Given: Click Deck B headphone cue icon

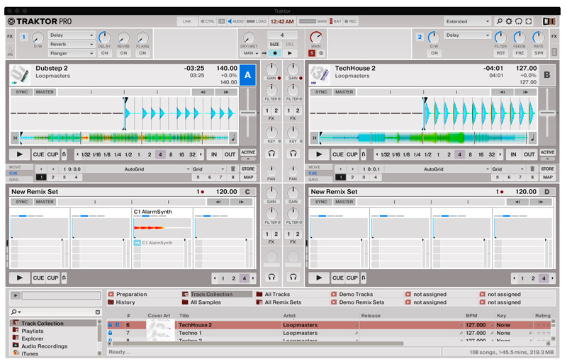Looking at the screenshot, I should 293,154.
